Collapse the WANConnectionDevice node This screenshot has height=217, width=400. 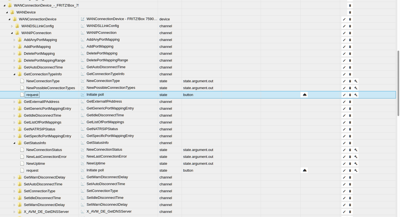(9, 19)
